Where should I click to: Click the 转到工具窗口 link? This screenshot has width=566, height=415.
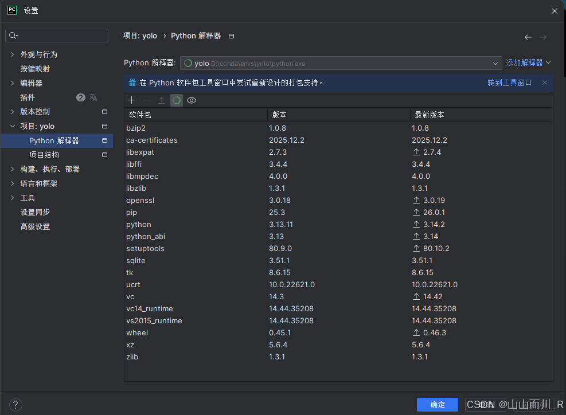(509, 83)
